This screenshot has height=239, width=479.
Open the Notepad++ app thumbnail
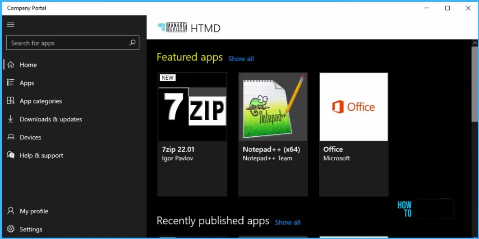[273, 107]
